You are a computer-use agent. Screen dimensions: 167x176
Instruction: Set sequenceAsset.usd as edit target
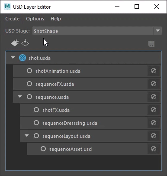pos(43,149)
